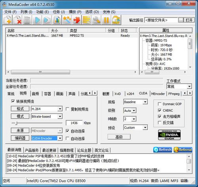Enable the Dynmaic GOP checkbox
The height and width of the screenshot is (187, 198).
[160, 104]
